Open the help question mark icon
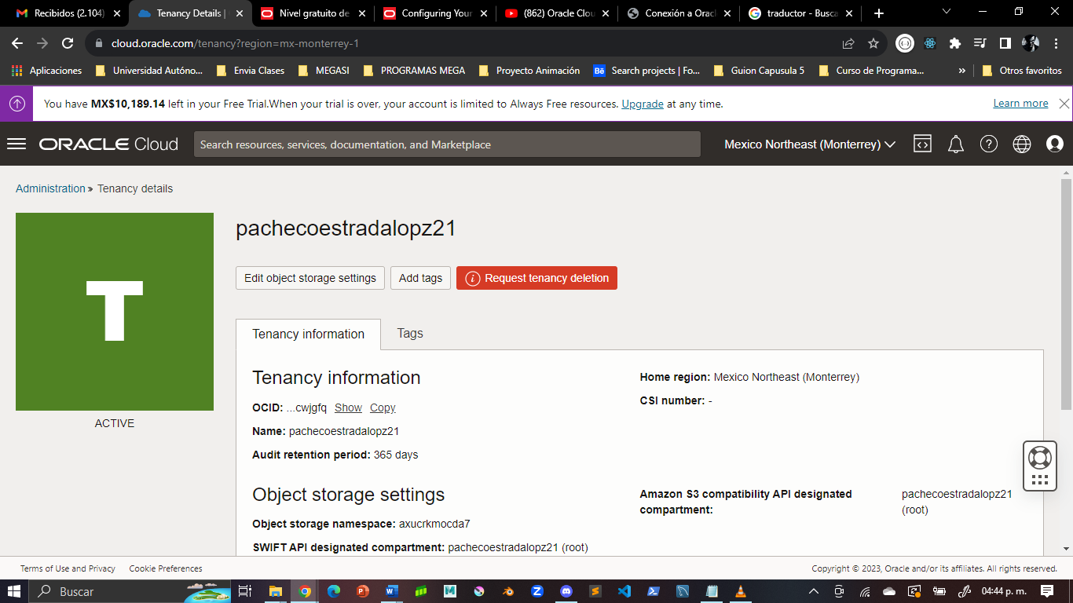The width and height of the screenshot is (1073, 603). tap(989, 144)
